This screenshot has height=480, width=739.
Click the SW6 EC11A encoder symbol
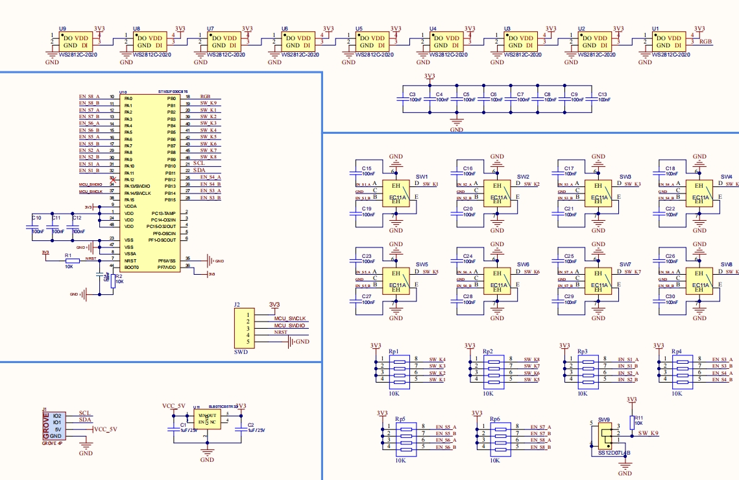[x=497, y=281]
